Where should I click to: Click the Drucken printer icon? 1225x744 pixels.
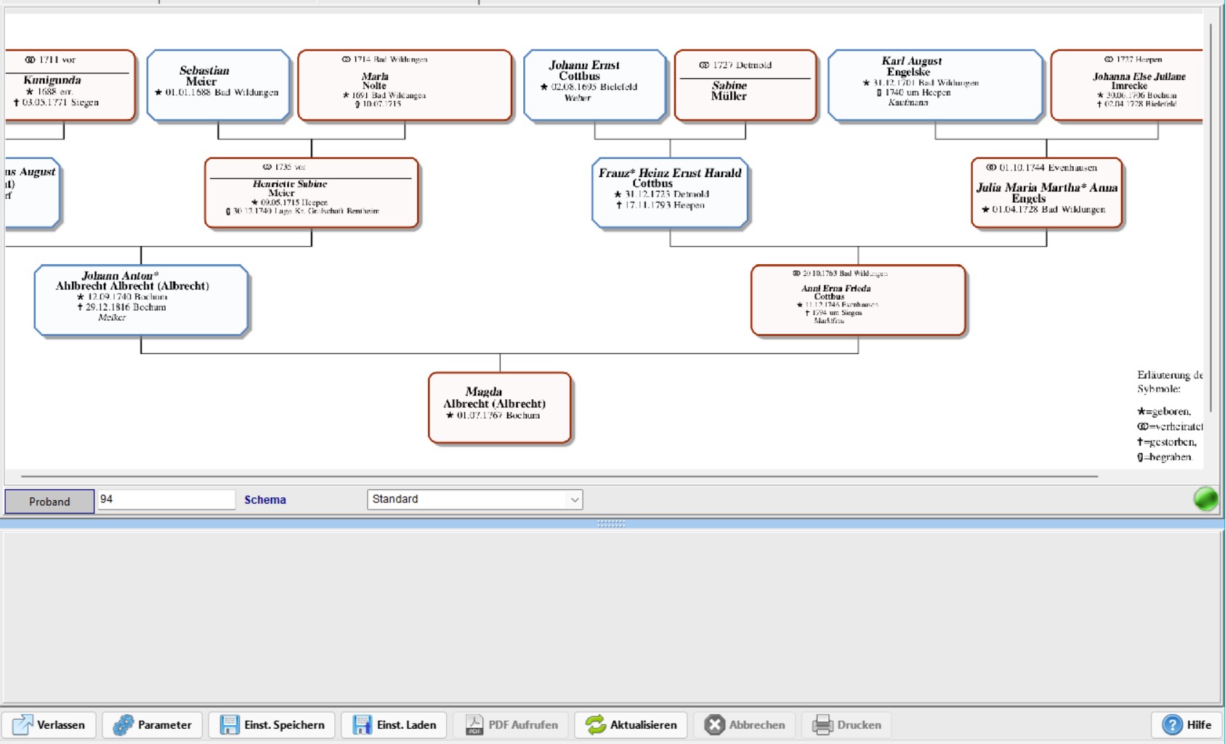point(822,724)
